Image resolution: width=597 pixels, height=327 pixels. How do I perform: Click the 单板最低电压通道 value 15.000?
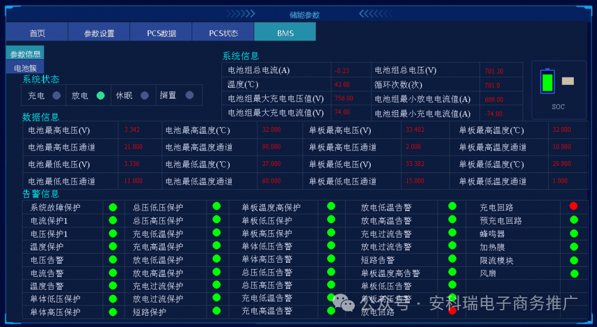coord(415,181)
